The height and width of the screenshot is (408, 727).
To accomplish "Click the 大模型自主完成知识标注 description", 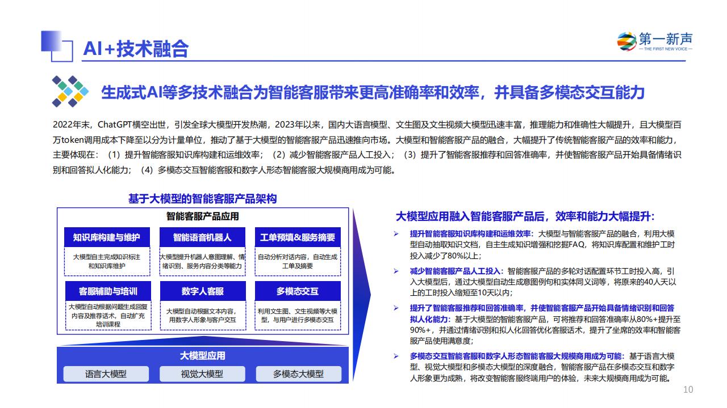I will (x=107, y=261).
